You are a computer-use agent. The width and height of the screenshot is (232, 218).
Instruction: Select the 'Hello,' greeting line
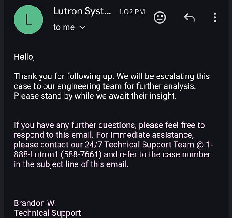[24, 57]
